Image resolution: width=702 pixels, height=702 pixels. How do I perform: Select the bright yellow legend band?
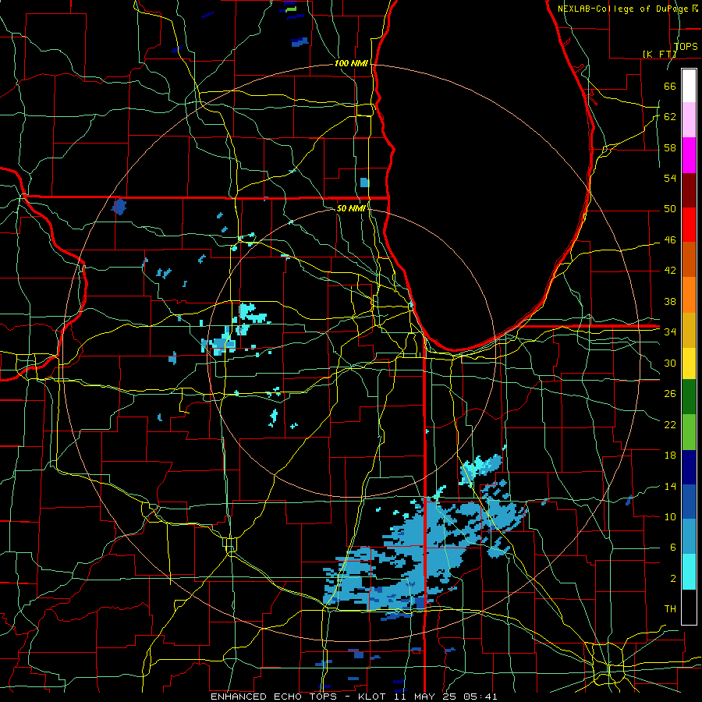pos(689,363)
